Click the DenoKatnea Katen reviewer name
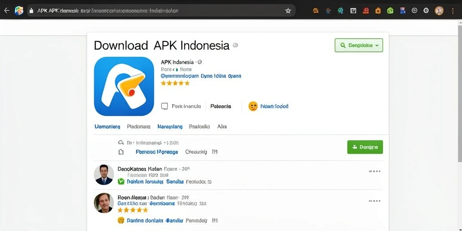 [140, 169]
